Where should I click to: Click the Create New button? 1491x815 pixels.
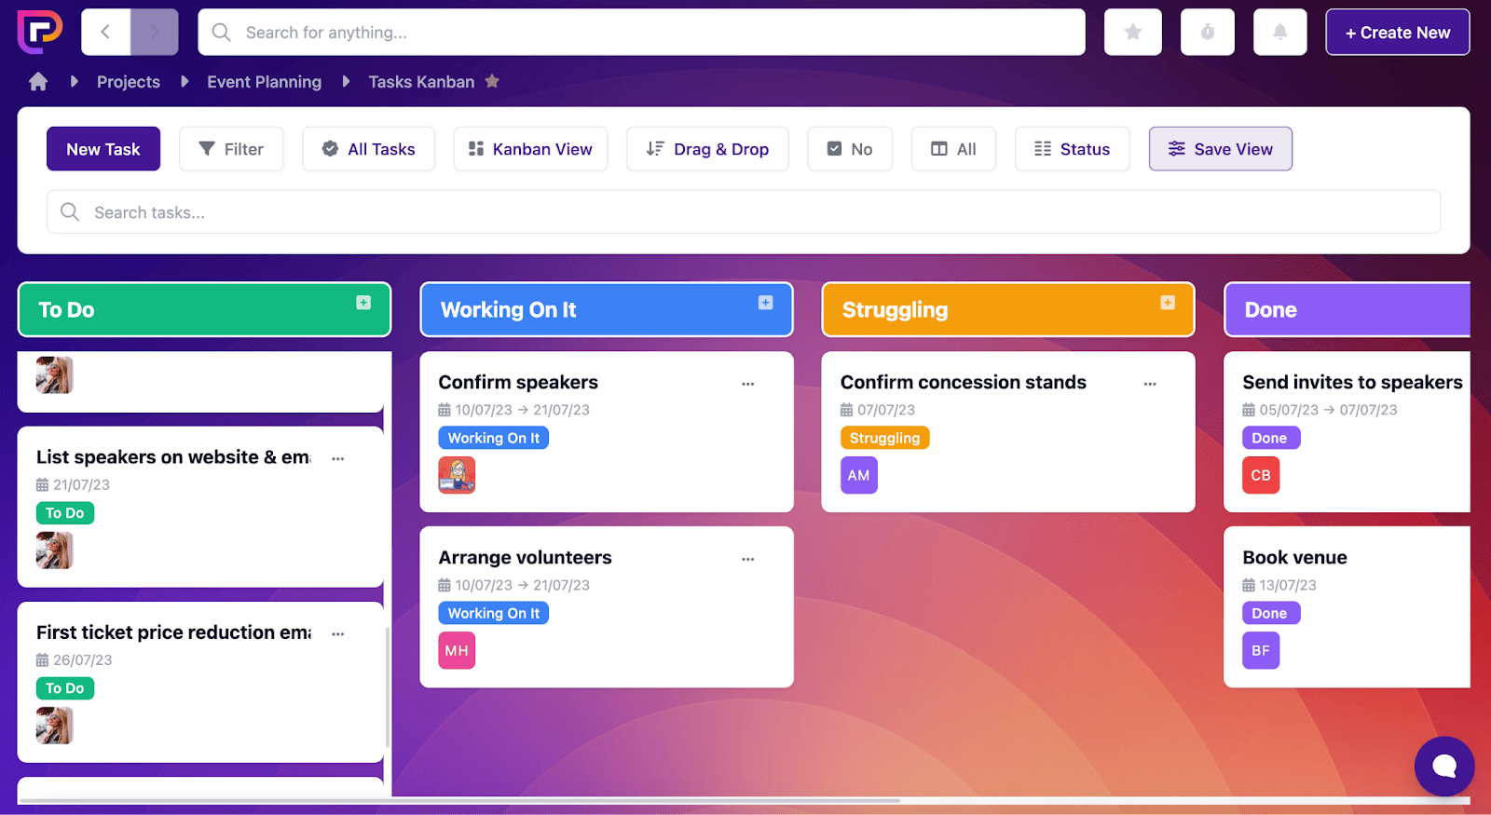click(1397, 33)
